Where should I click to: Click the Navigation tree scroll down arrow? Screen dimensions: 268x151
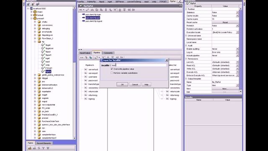pyautogui.click(x=75, y=138)
